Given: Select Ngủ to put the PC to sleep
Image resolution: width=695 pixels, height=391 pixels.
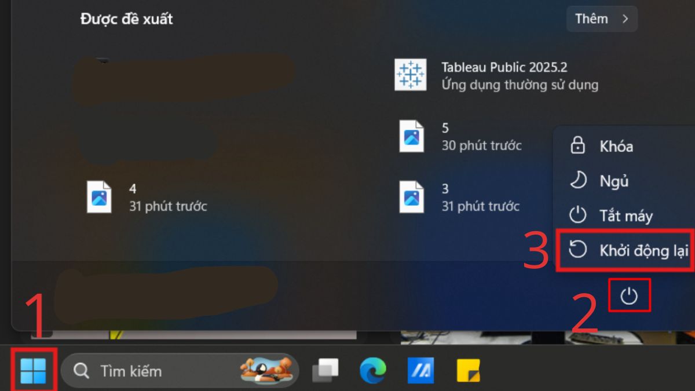Looking at the screenshot, I should (x=613, y=181).
